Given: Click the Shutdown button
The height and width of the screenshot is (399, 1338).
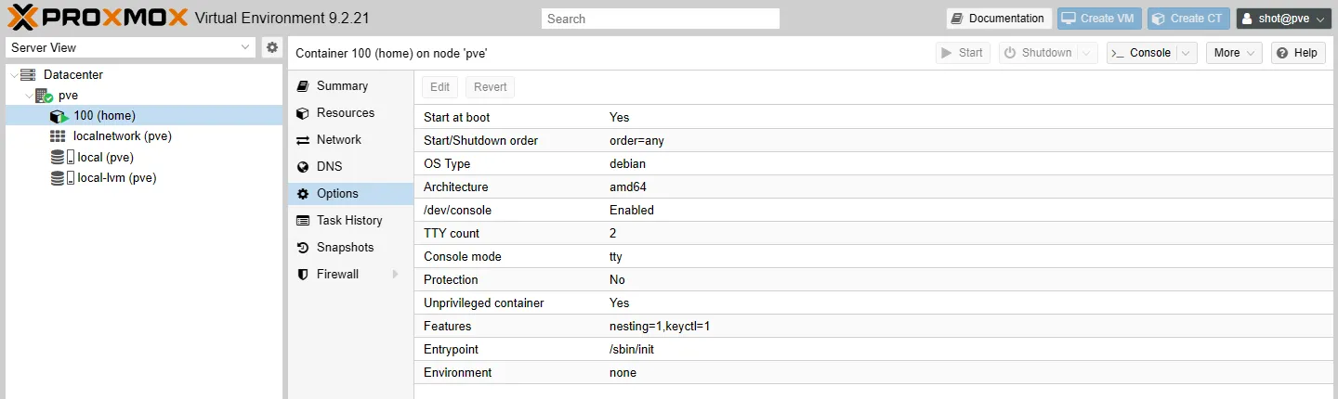Looking at the screenshot, I should (1039, 53).
